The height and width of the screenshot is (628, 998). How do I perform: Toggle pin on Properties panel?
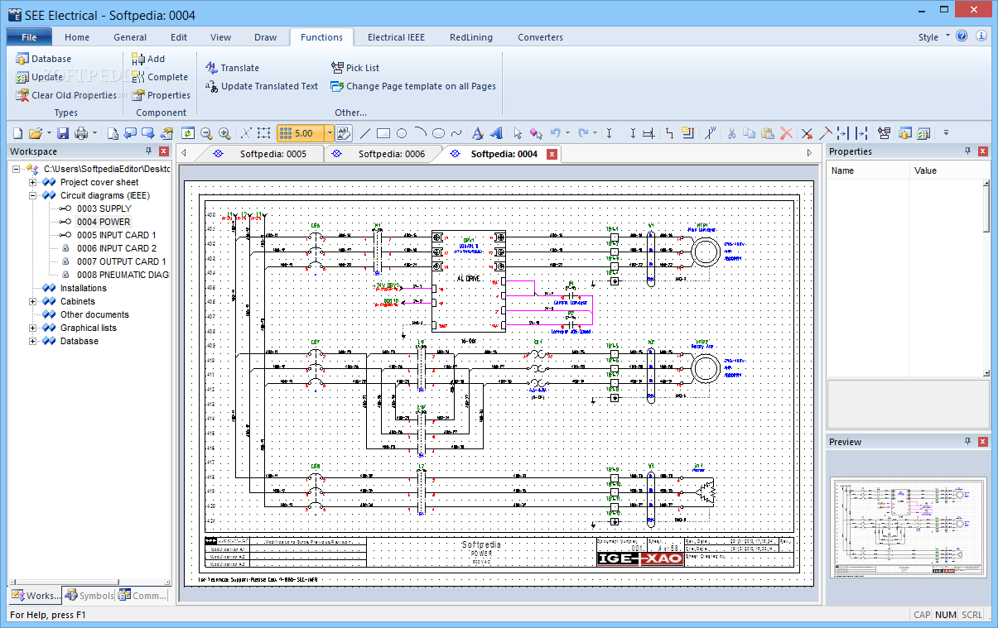[x=967, y=151]
